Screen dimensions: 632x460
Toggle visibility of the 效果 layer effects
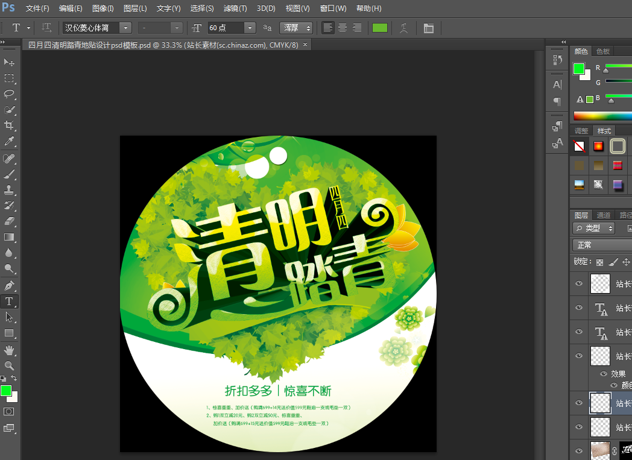coord(603,374)
